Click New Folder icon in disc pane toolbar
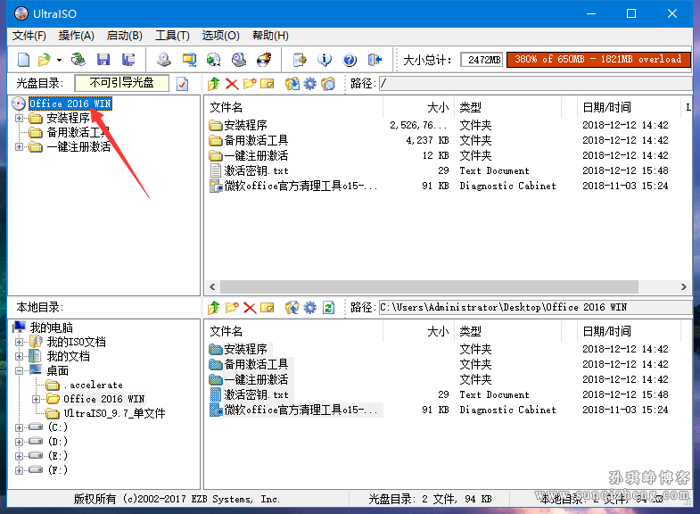 [250, 84]
